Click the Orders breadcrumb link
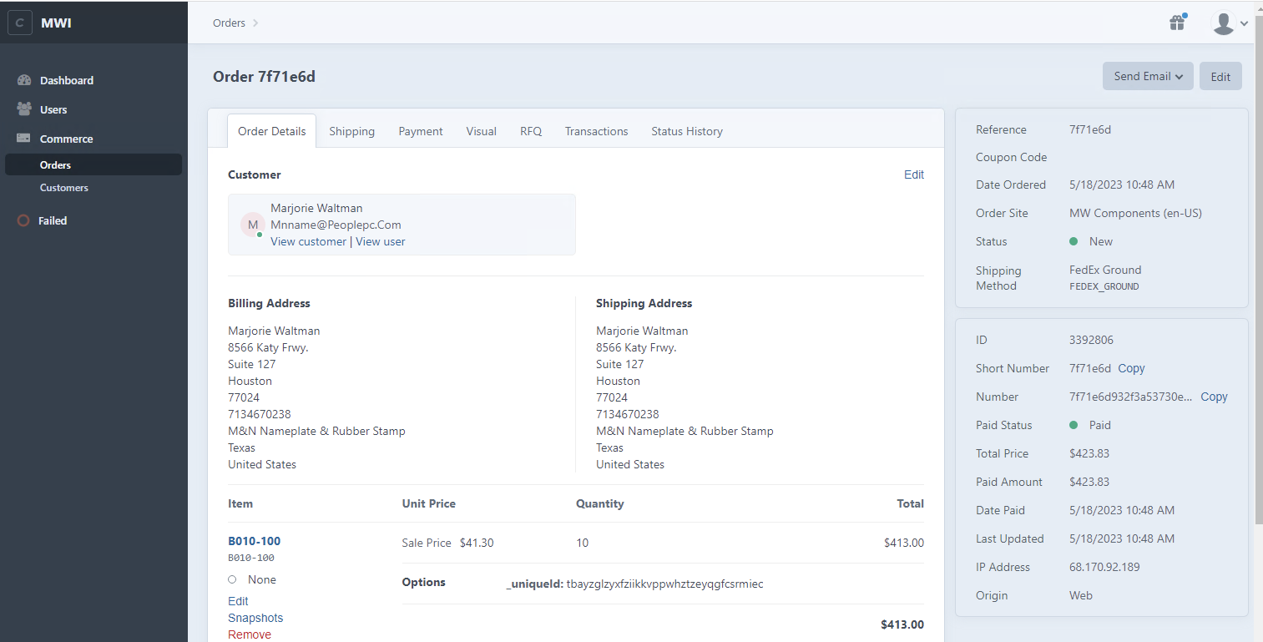Image resolution: width=1263 pixels, height=642 pixels. click(229, 23)
